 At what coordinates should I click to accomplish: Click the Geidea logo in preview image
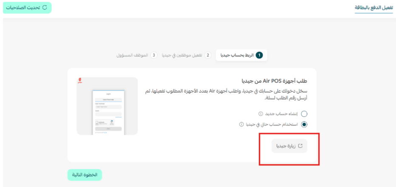(80, 81)
